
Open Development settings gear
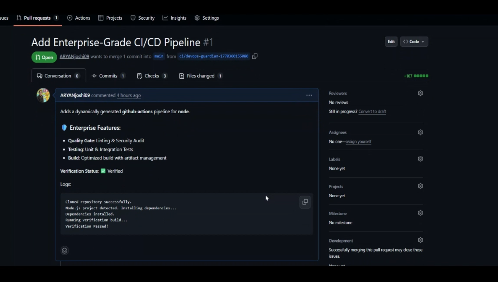[x=420, y=240]
